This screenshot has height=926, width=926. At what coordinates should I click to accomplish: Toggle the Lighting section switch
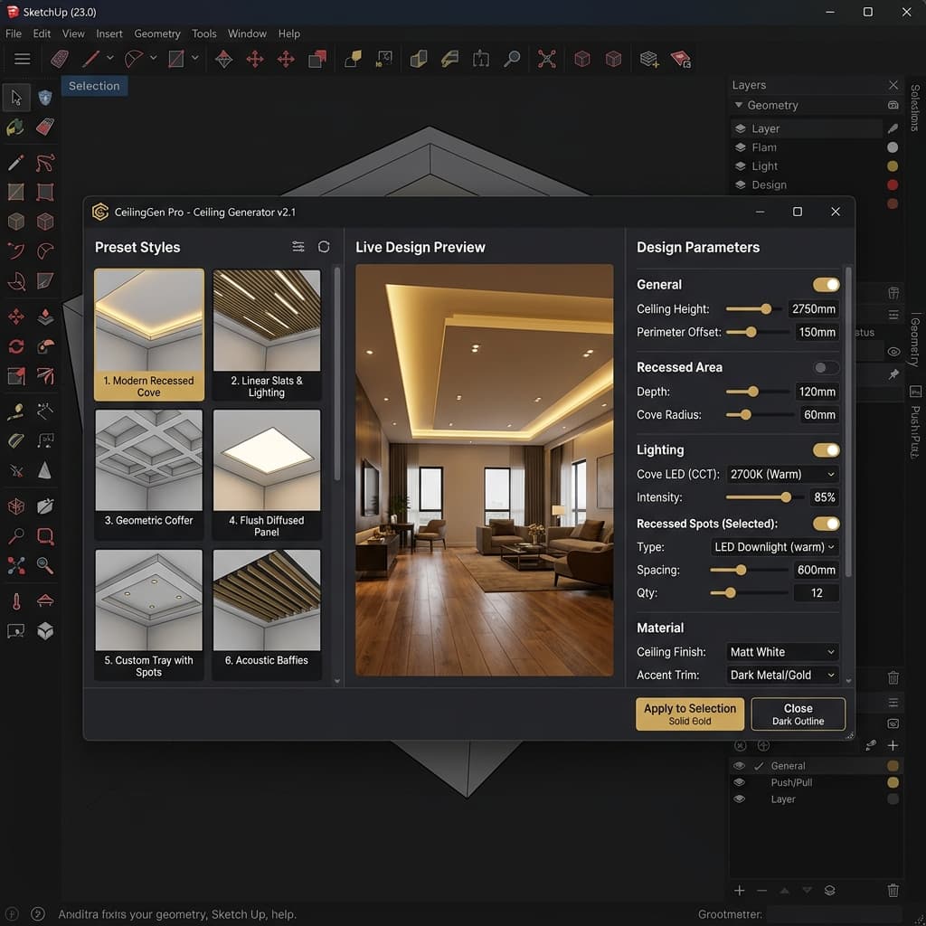(826, 450)
